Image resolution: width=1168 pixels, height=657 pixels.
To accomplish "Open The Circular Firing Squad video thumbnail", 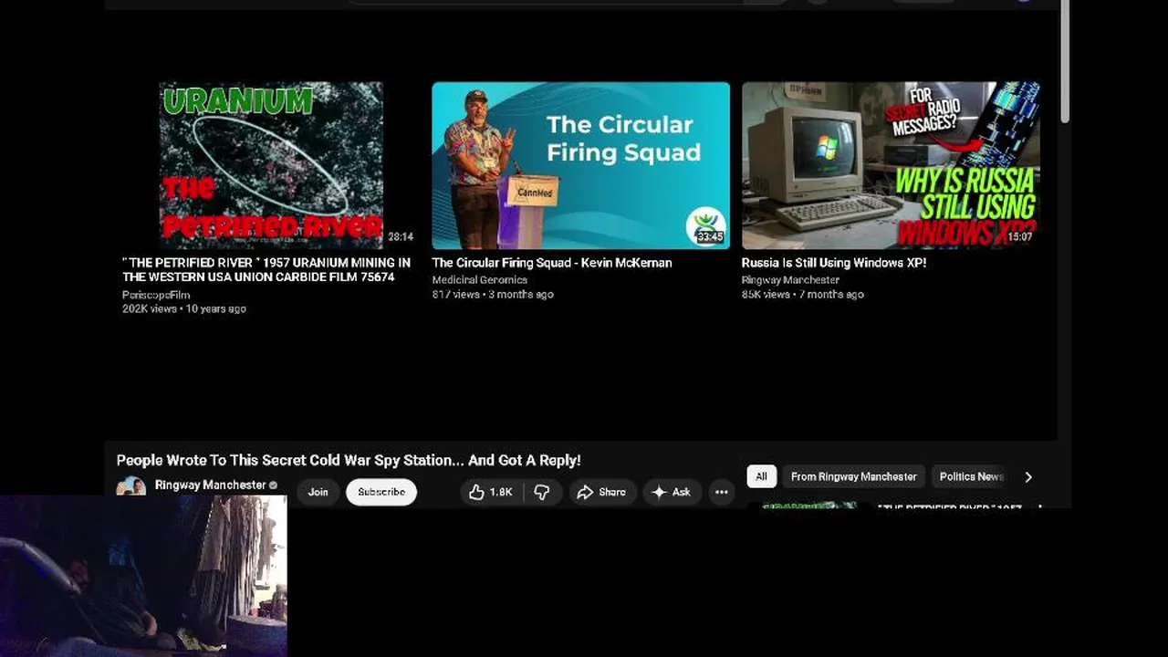I will pos(580,165).
